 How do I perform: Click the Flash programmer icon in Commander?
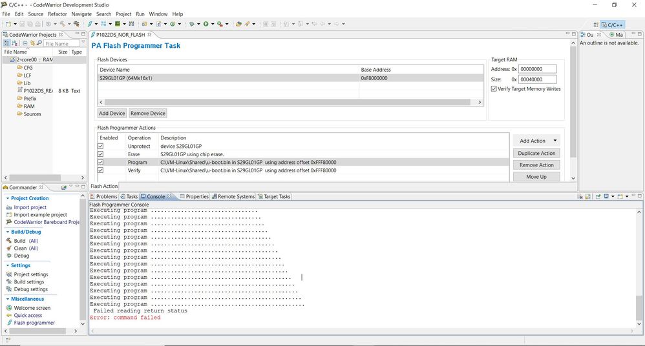pyautogui.click(x=9, y=323)
